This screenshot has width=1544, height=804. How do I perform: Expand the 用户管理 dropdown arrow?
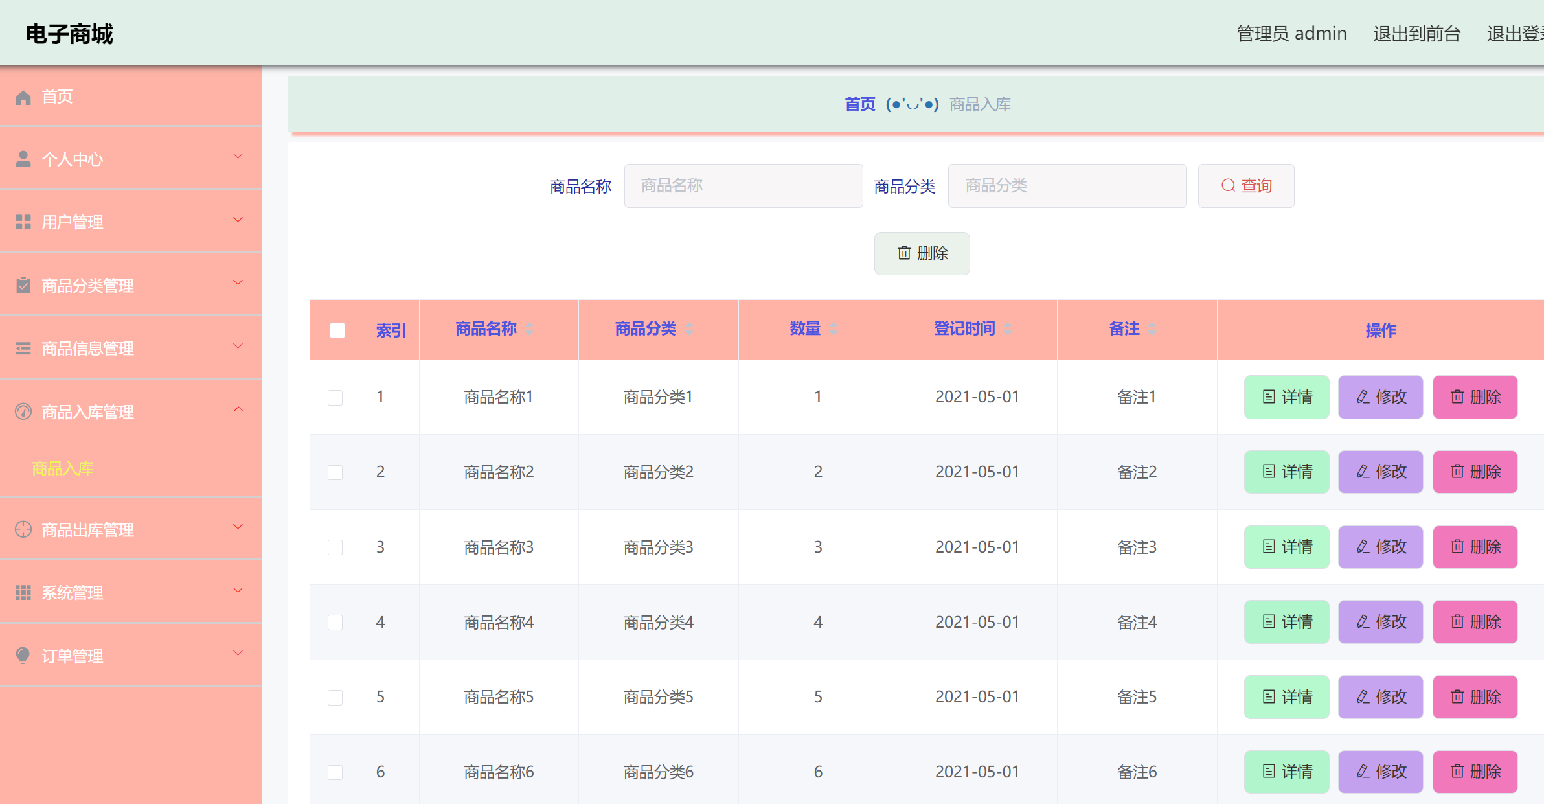pos(238,220)
